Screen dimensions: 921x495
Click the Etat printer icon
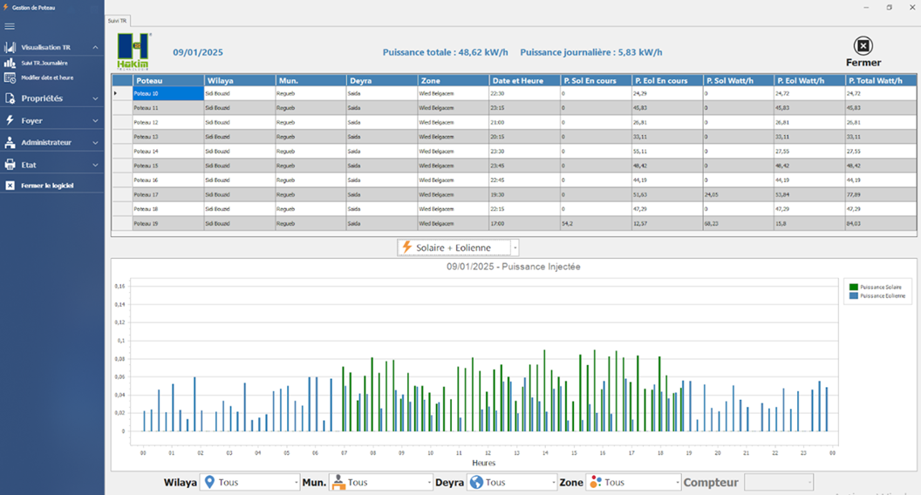pyautogui.click(x=10, y=165)
